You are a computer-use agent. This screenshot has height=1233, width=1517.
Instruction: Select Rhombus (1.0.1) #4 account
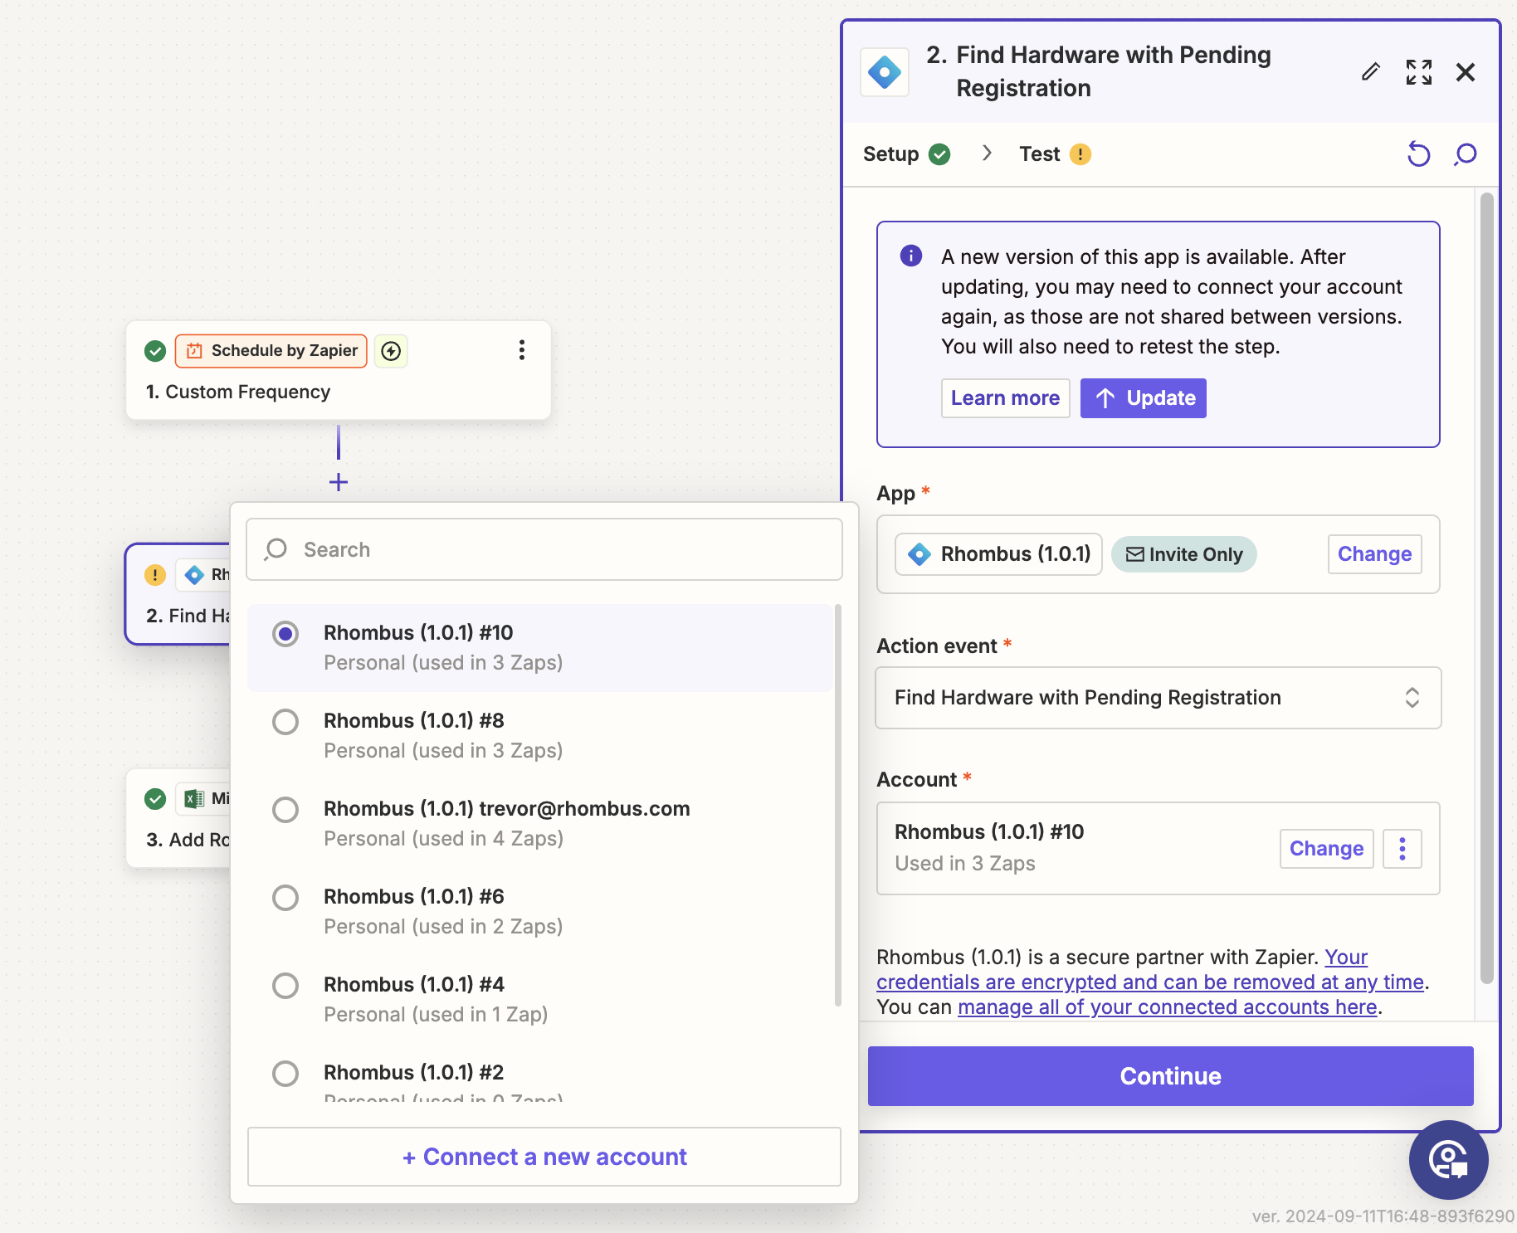pyautogui.click(x=540, y=999)
